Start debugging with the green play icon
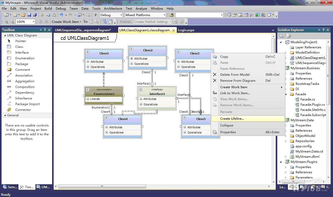This screenshot has height=197, width=333. tap(96, 15)
